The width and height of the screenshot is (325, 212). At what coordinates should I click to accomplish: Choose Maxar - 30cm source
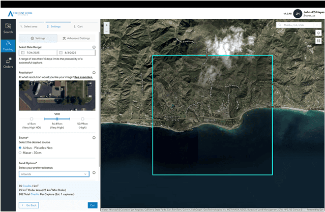(x=20, y=153)
